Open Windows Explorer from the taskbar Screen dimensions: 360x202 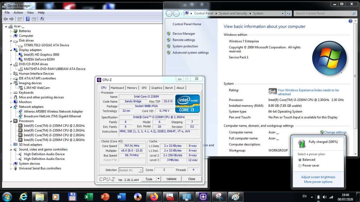coord(40,197)
